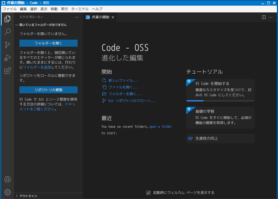This screenshot has width=278, height=199.
Task: Open the 生産性の向上 tutorial card
Action: [220, 139]
